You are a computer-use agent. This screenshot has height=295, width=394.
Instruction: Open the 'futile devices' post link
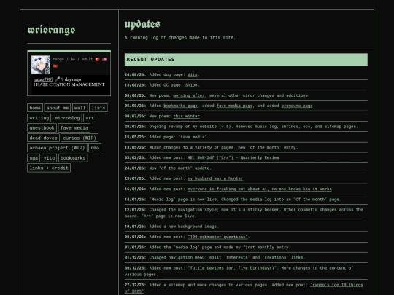point(232,268)
